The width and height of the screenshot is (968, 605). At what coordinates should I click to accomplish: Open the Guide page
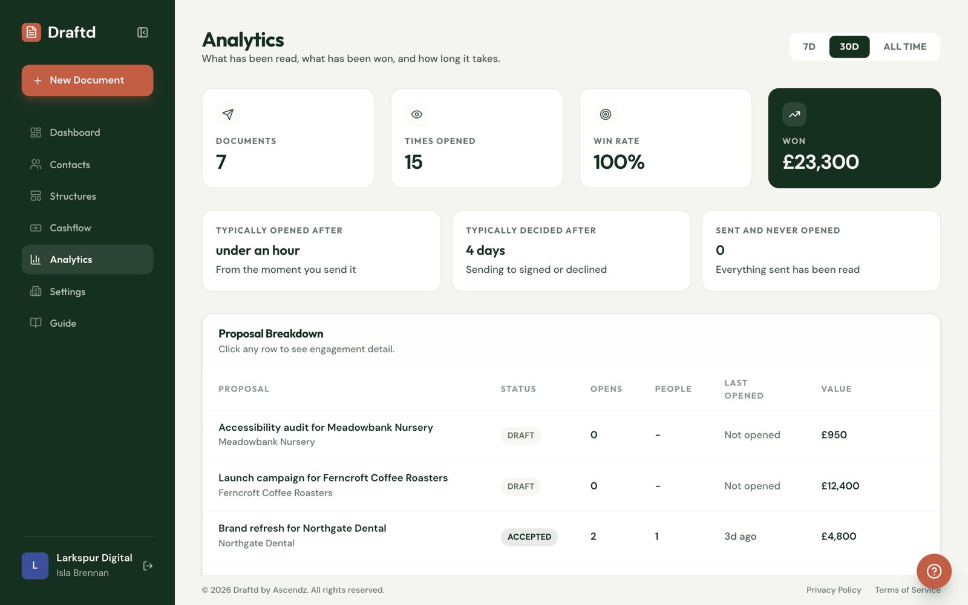pyautogui.click(x=87, y=323)
